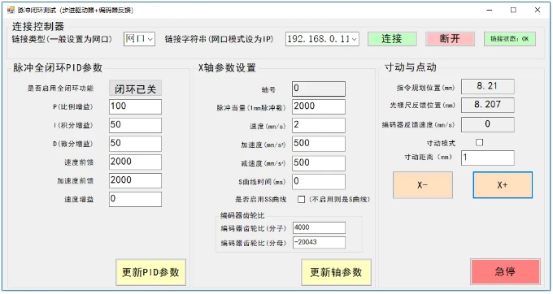Jog the axis with X+ button

coord(503,185)
